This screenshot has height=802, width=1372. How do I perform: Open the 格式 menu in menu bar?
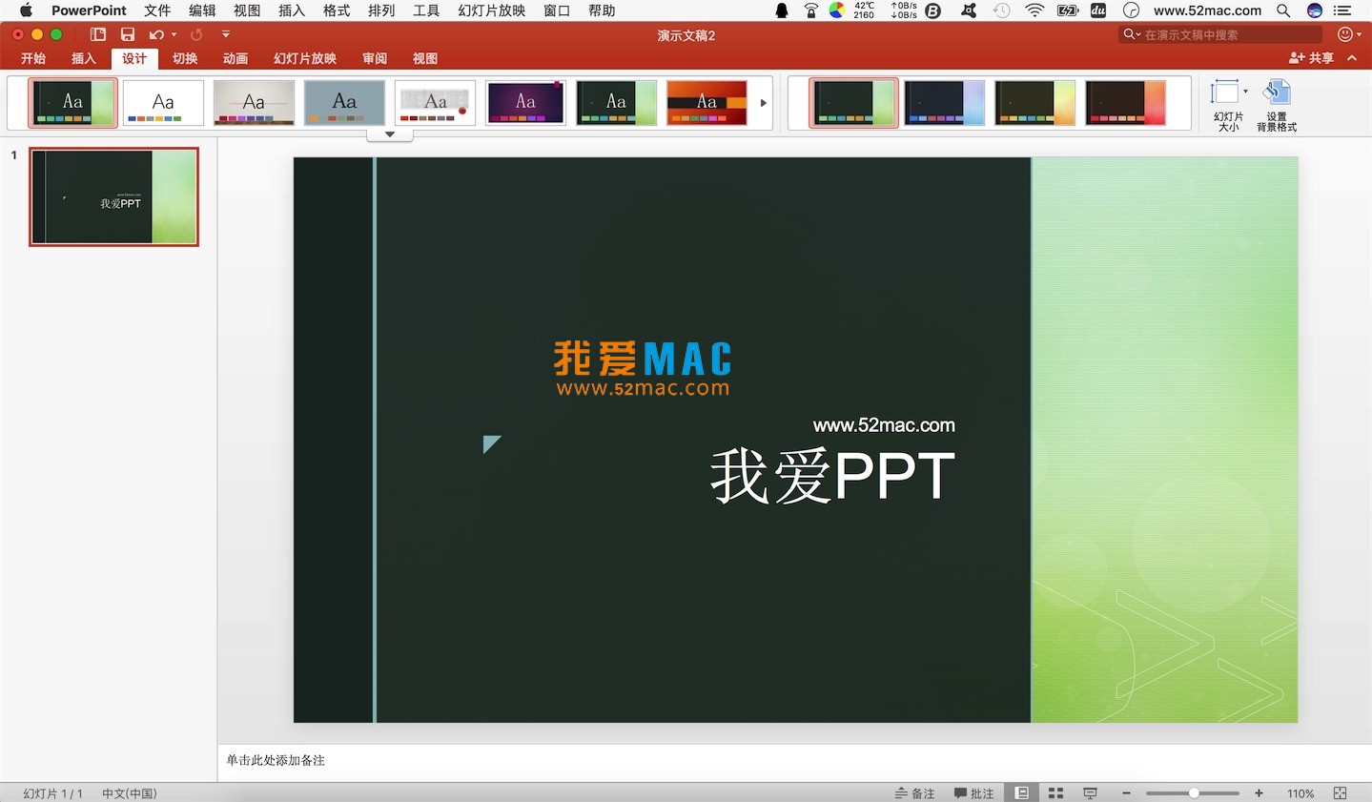click(337, 10)
